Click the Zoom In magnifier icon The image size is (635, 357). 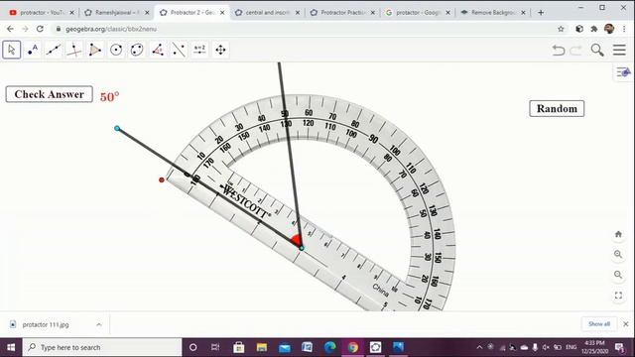coord(618,254)
